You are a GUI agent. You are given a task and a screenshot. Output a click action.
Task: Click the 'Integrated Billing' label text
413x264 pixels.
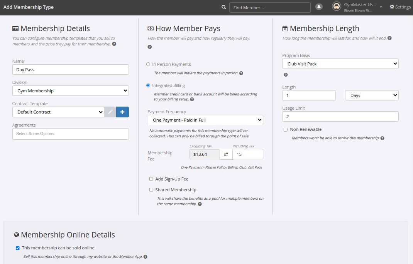169,85
